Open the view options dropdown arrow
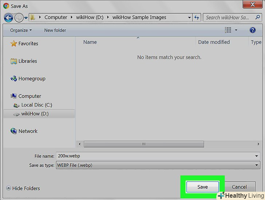The image size is (265, 200). click(x=236, y=30)
